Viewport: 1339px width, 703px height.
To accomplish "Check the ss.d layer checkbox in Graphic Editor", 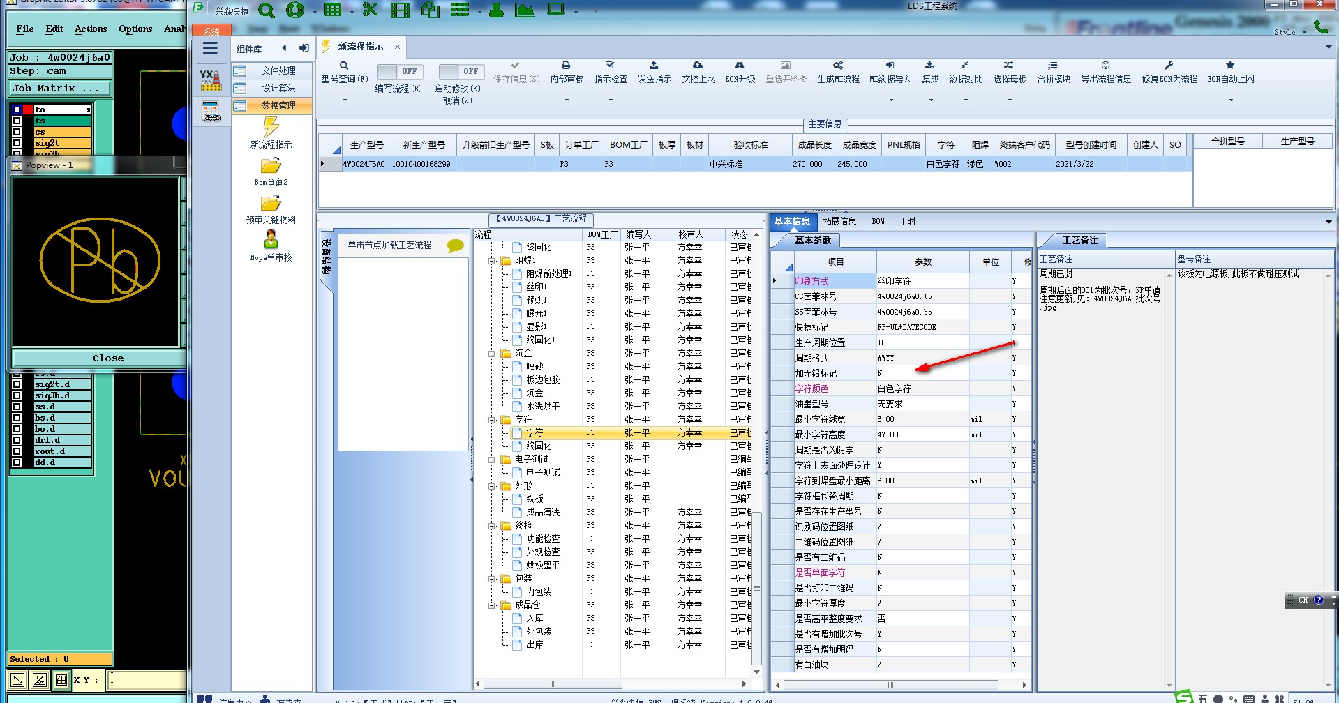I will (17, 407).
